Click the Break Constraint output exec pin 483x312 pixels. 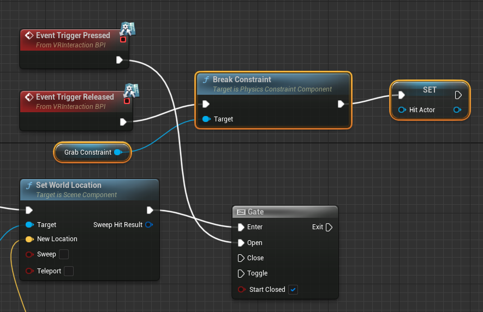341,104
